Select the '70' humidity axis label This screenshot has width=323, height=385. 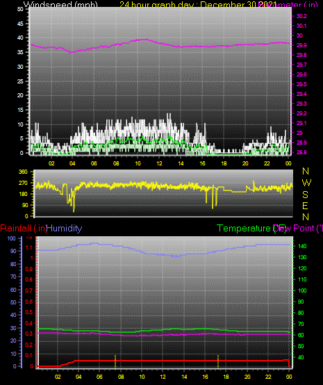tap(13, 277)
